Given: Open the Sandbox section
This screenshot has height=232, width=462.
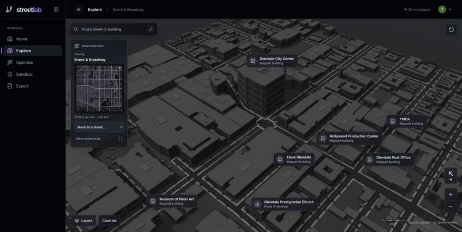Looking at the screenshot, I should 33,74.
